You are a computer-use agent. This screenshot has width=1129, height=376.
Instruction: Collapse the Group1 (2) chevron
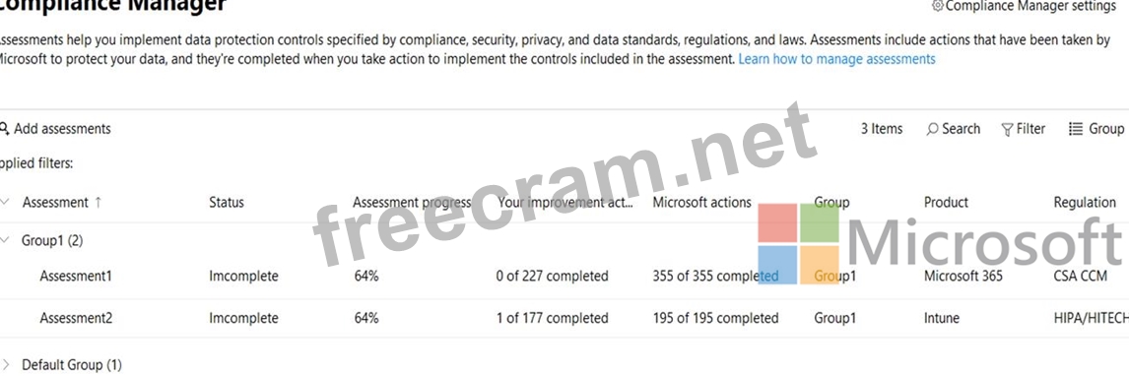6,241
